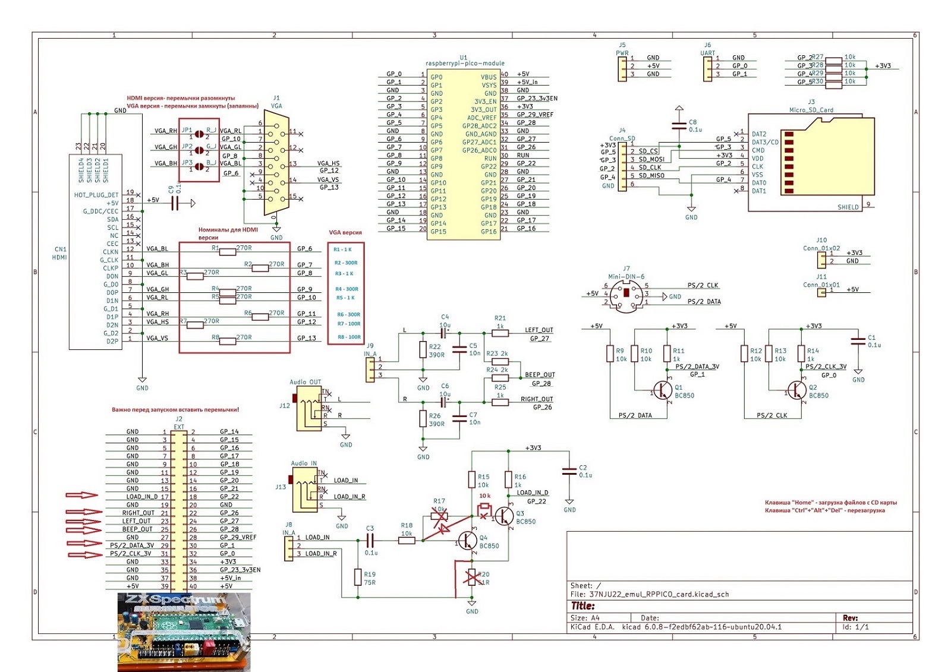Click the VGA version resistor values box
The height and width of the screenshot is (672, 951).
pos(346,293)
